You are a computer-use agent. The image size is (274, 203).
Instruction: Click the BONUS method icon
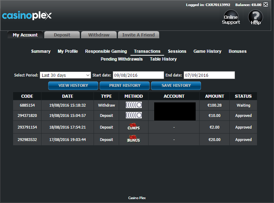pyautogui.click(x=134, y=139)
